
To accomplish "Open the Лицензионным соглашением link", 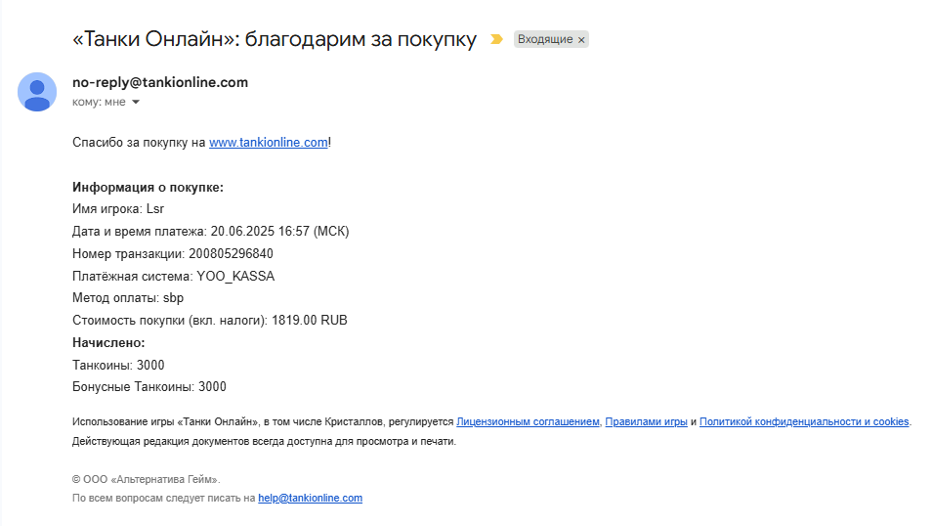I will pyautogui.click(x=528, y=421).
